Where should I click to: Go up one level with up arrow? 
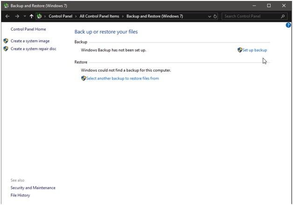[x=31, y=16]
